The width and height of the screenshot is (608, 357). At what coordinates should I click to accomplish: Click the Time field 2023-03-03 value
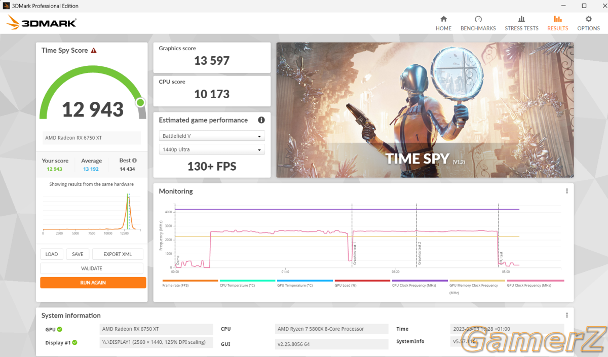pos(507,329)
